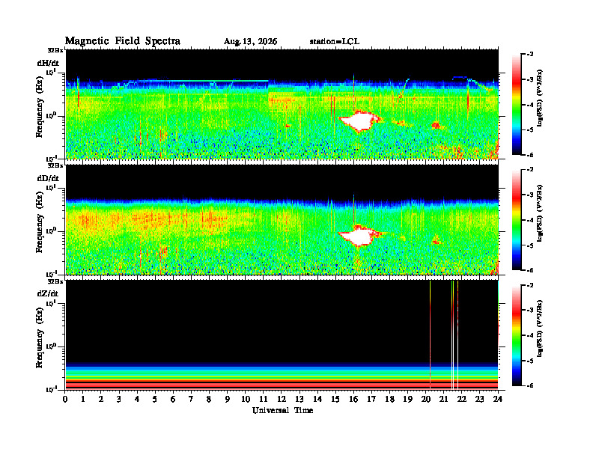
Task: Click the white saturated burst in dH/dt spectrogram
Action: point(359,121)
